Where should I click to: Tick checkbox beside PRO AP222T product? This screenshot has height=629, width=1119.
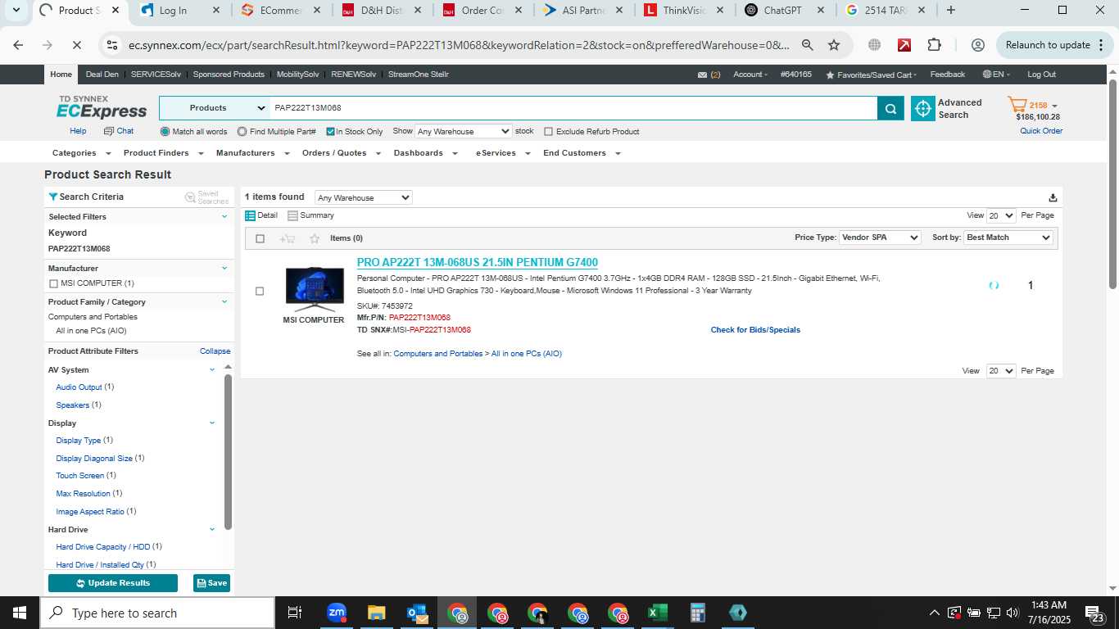(260, 291)
